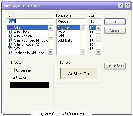Click the Size input field
Screen dimensions: 133x116
(95, 21)
